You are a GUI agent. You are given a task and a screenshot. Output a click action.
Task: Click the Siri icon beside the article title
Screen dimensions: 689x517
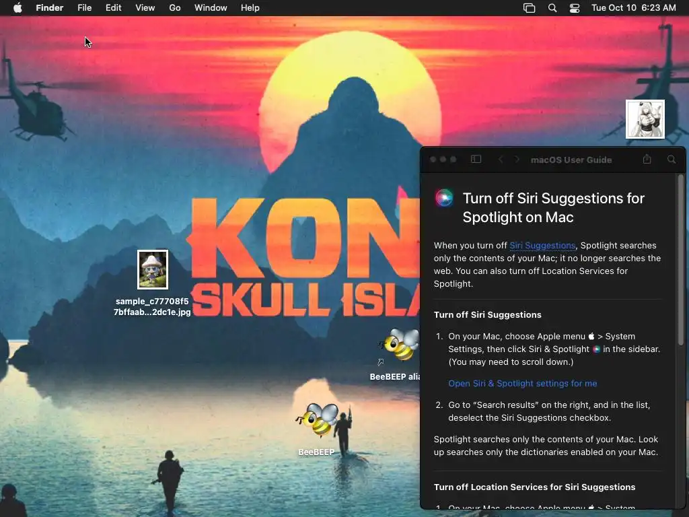click(x=444, y=198)
